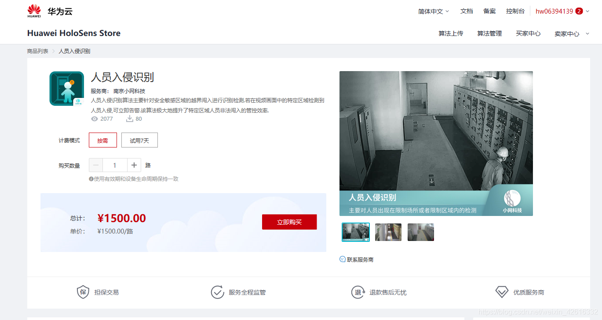
Task: Click the Huawei HoloSens Store title
Action: coord(74,33)
